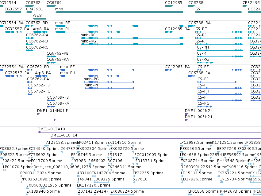Image resolution: width=261 pixels, height=196 pixels.
Task: Select the Arp8-RA transcript label
Action: click(x=41, y=29)
